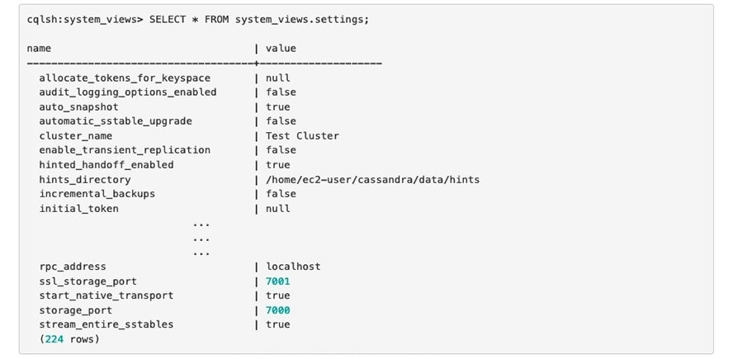Click the start_native_transport setting name
Viewport: 743px width, 359px height.
pos(106,295)
